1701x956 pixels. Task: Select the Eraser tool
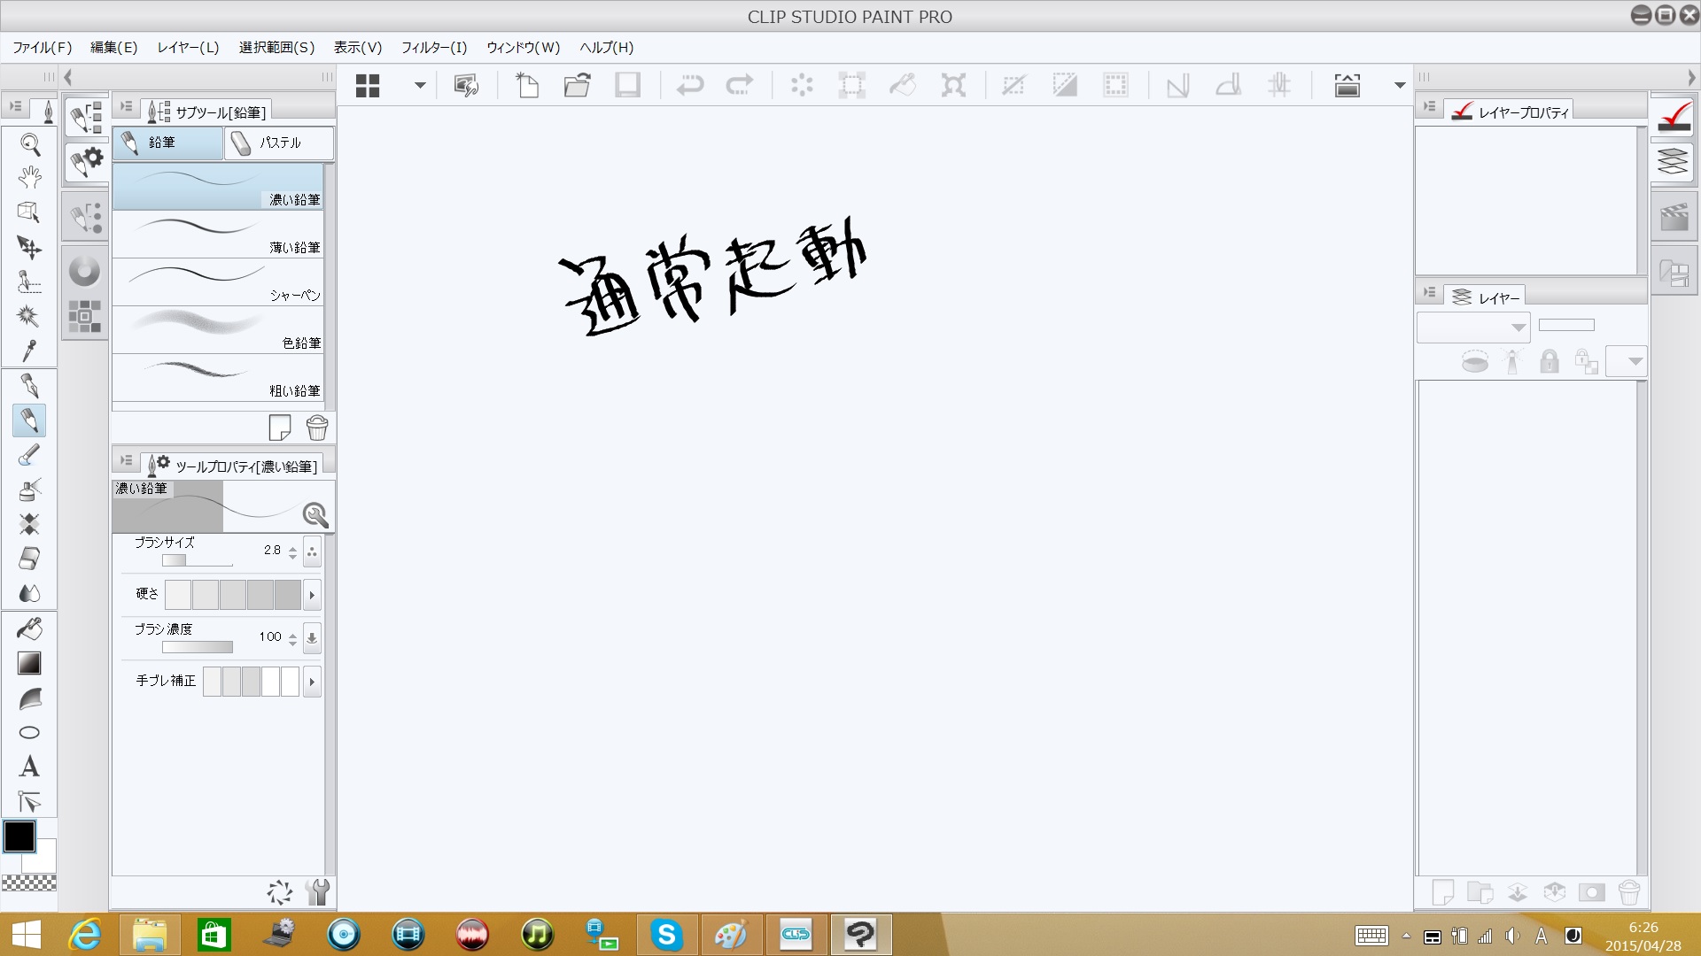(29, 559)
